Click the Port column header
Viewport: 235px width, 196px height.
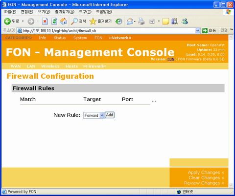(x=127, y=99)
